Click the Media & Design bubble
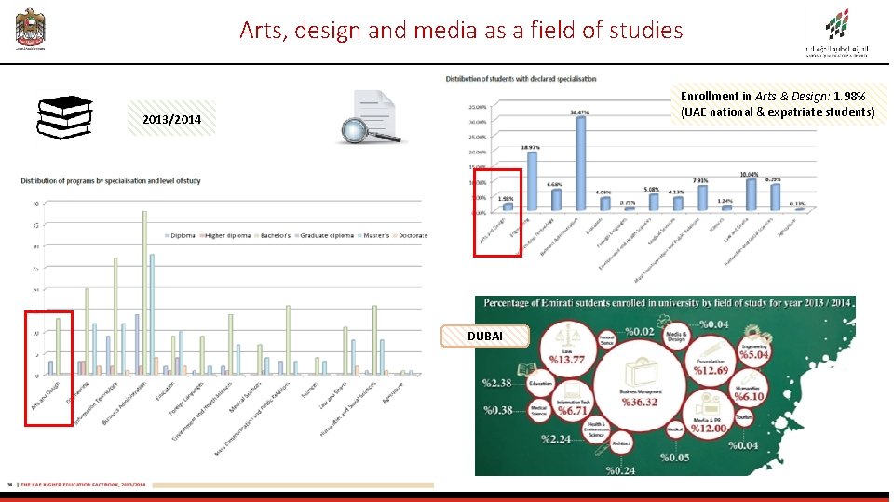The image size is (894, 502). tap(676, 336)
